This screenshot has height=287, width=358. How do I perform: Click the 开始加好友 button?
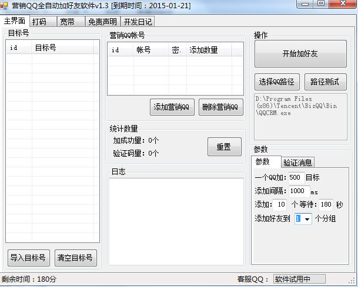tap(300, 54)
